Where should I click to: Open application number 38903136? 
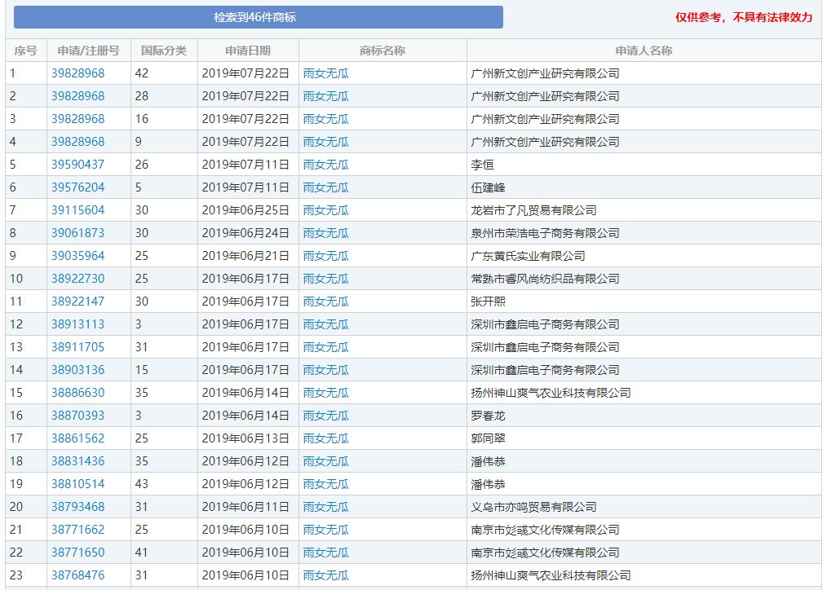pyautogui.click(x=78, y=370)
